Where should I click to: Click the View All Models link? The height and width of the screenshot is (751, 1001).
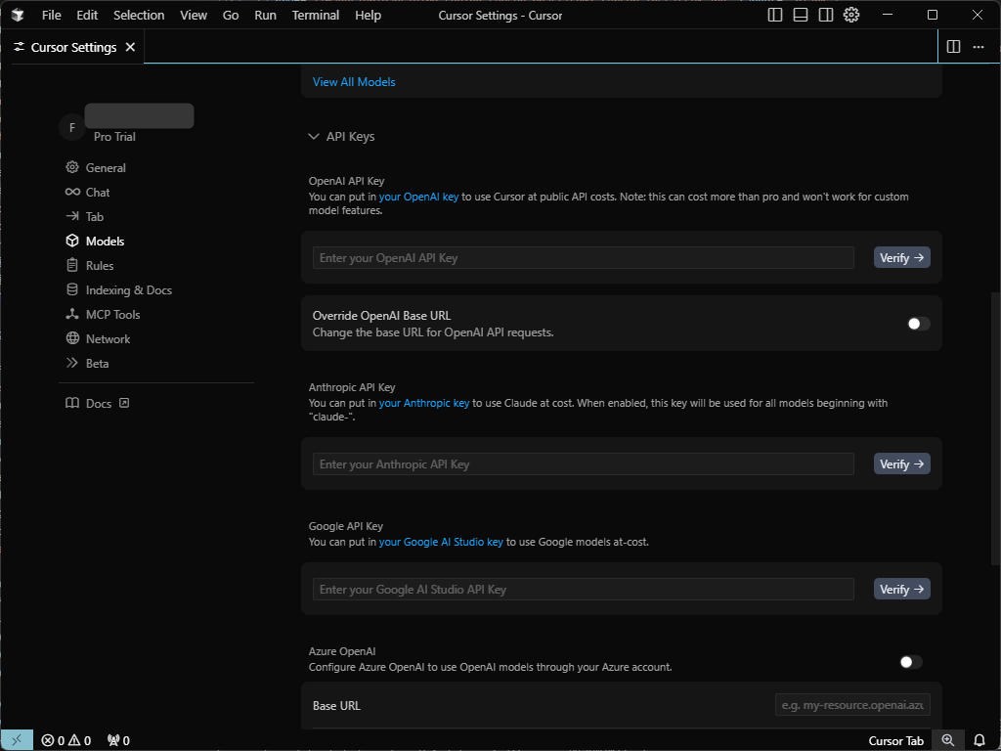[x=354, y=82]
